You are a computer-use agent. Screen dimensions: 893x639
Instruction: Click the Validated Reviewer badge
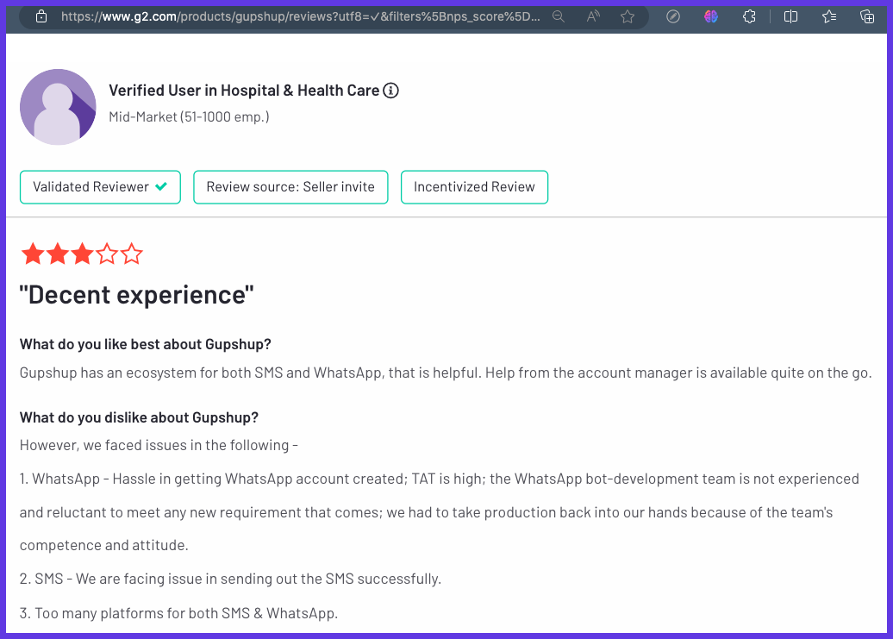point(100,187)
